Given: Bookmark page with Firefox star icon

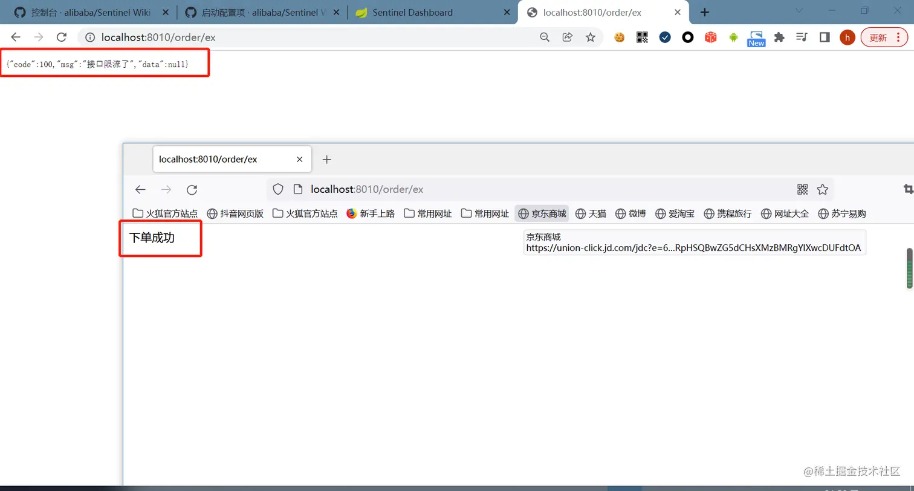Looking at the screenshot, I should coord(822,189).
